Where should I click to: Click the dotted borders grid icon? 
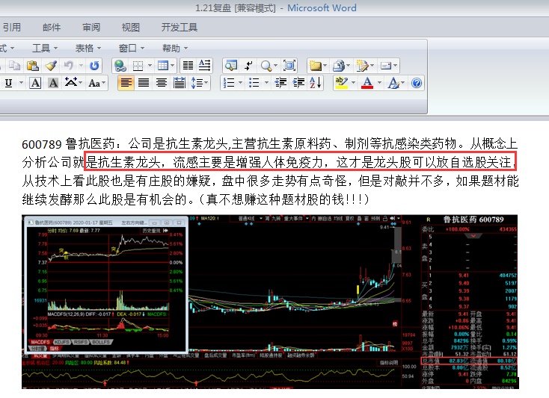click(138, 66)
